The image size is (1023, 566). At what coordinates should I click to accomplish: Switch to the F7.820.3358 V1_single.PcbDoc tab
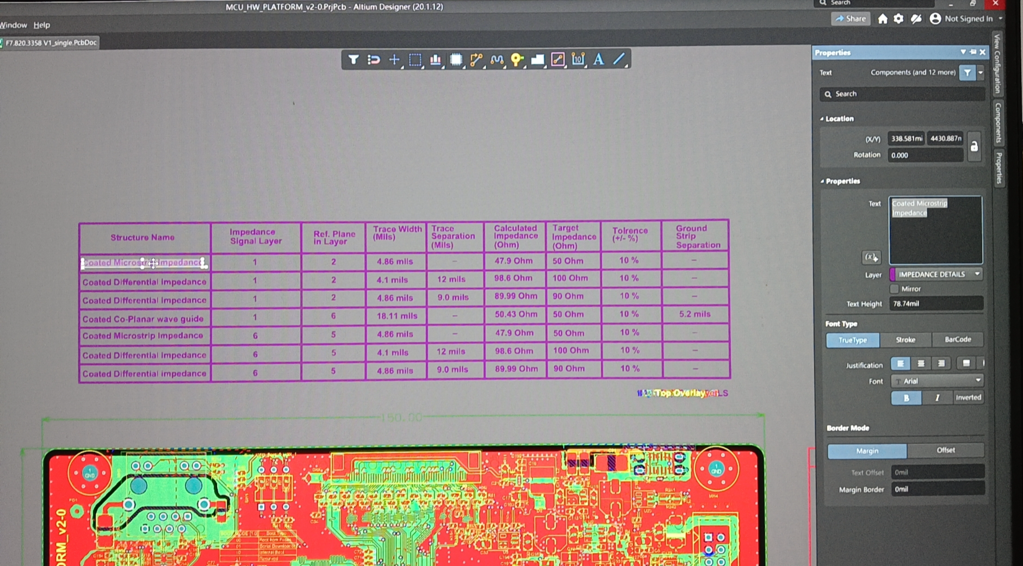click(x=51, y=42)
